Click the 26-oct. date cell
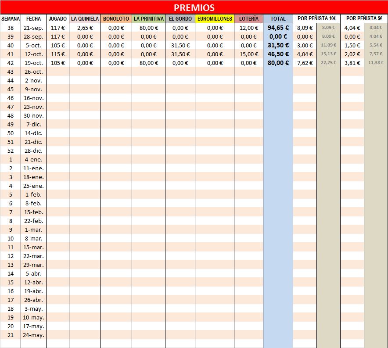The height and width of the screenshot is (348, 388). (33, 72)
